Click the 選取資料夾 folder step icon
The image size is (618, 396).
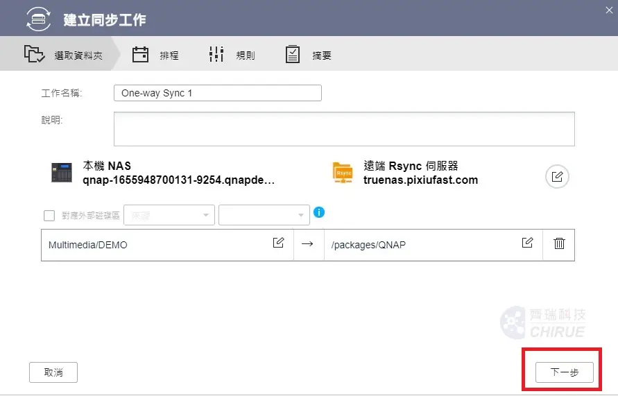click(34, 54)
